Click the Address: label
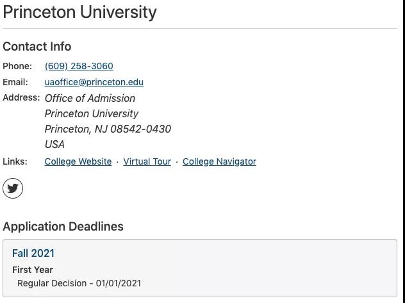Viewport: 405px width, 303px height. click(x=21, y=97)
